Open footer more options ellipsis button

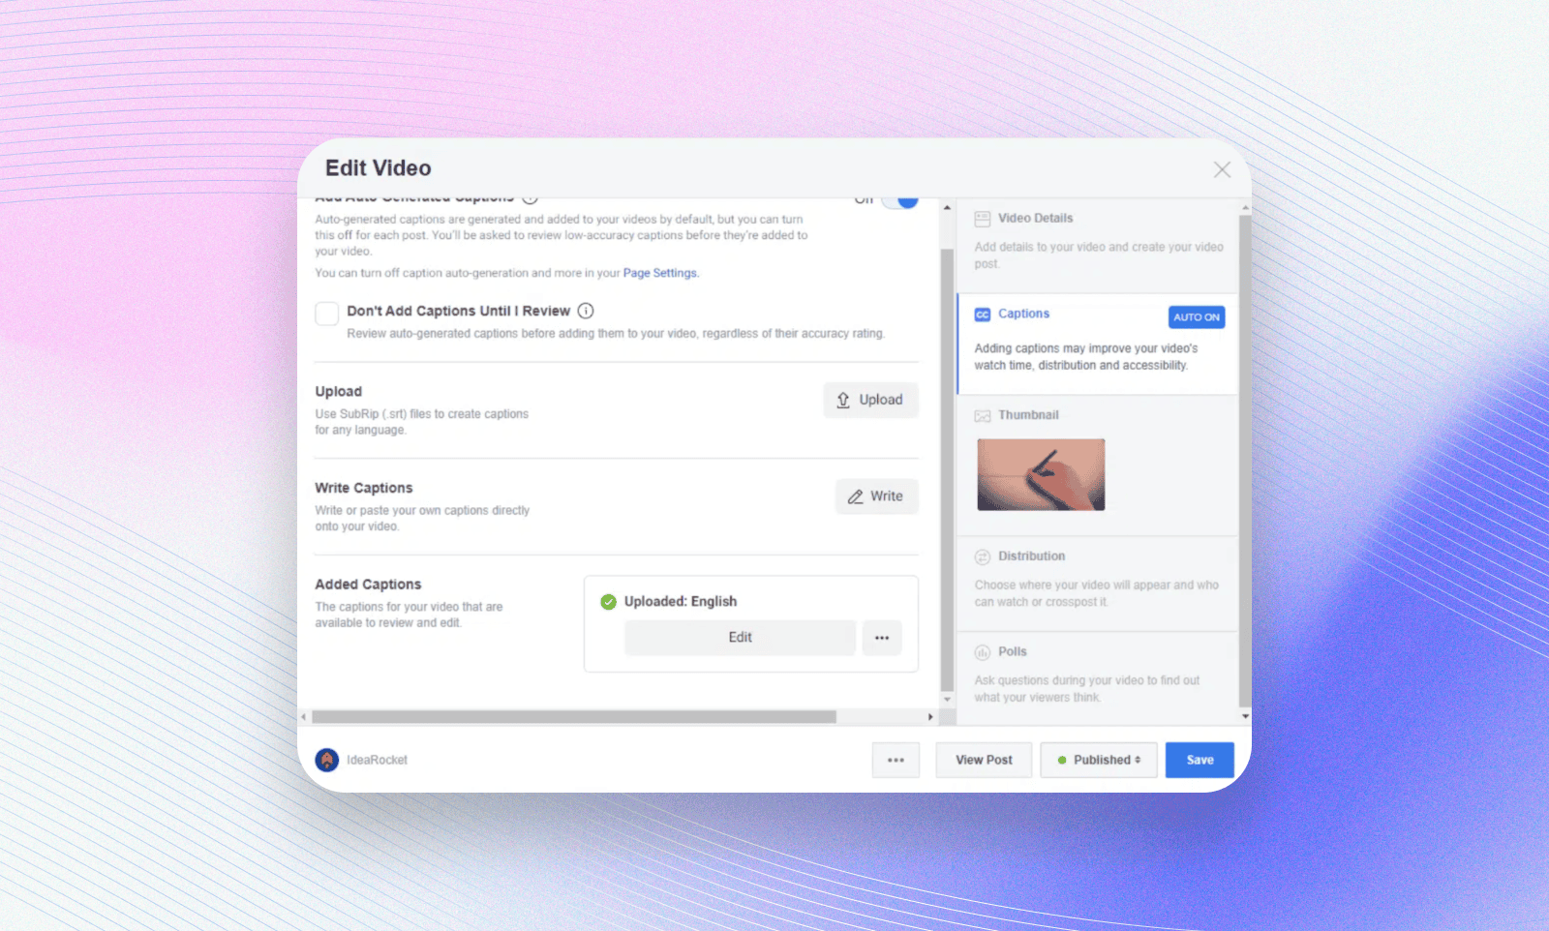(896, 760)
